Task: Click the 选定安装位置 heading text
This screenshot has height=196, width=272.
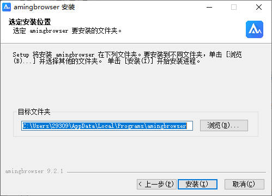Action: [x=29, y=22]
